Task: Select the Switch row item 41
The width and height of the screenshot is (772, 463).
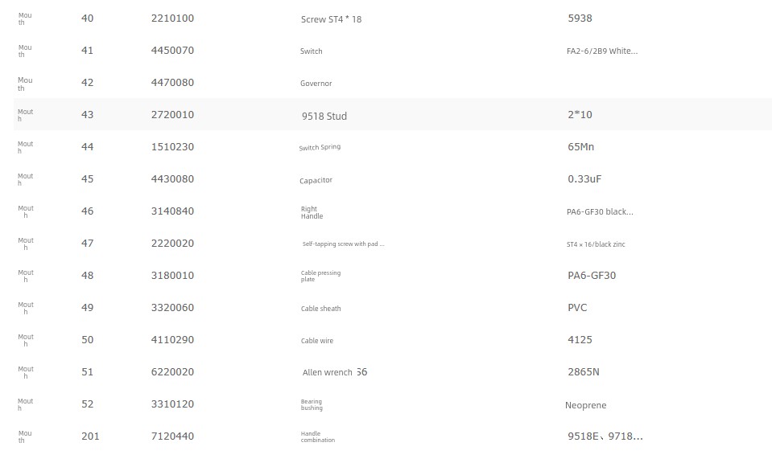Action: point(392,50)
